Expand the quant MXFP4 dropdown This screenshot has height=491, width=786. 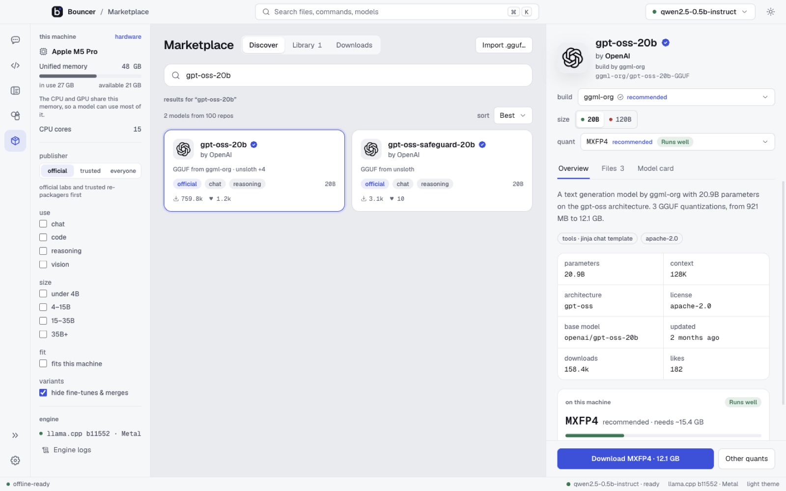pyautogui.click(x=677, y=142)
